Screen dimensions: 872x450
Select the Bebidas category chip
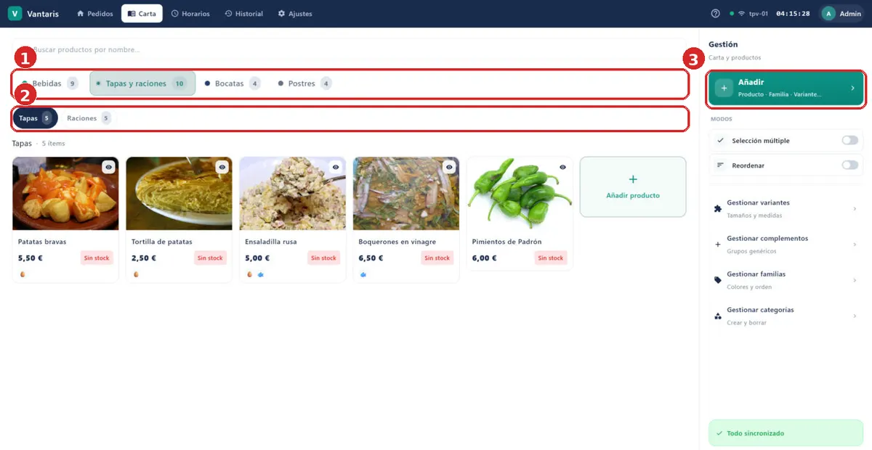[49, 83]
